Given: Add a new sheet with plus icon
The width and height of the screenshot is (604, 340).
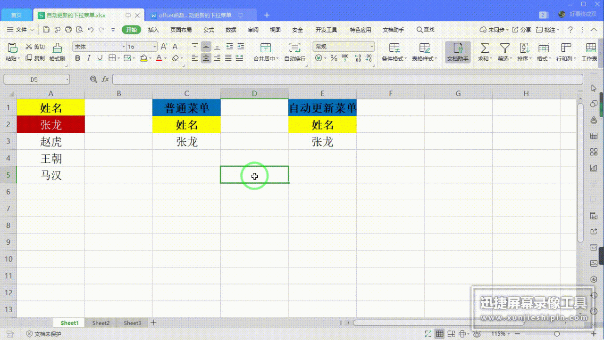Looking at the screenshot, I should [x=153, y=323].
